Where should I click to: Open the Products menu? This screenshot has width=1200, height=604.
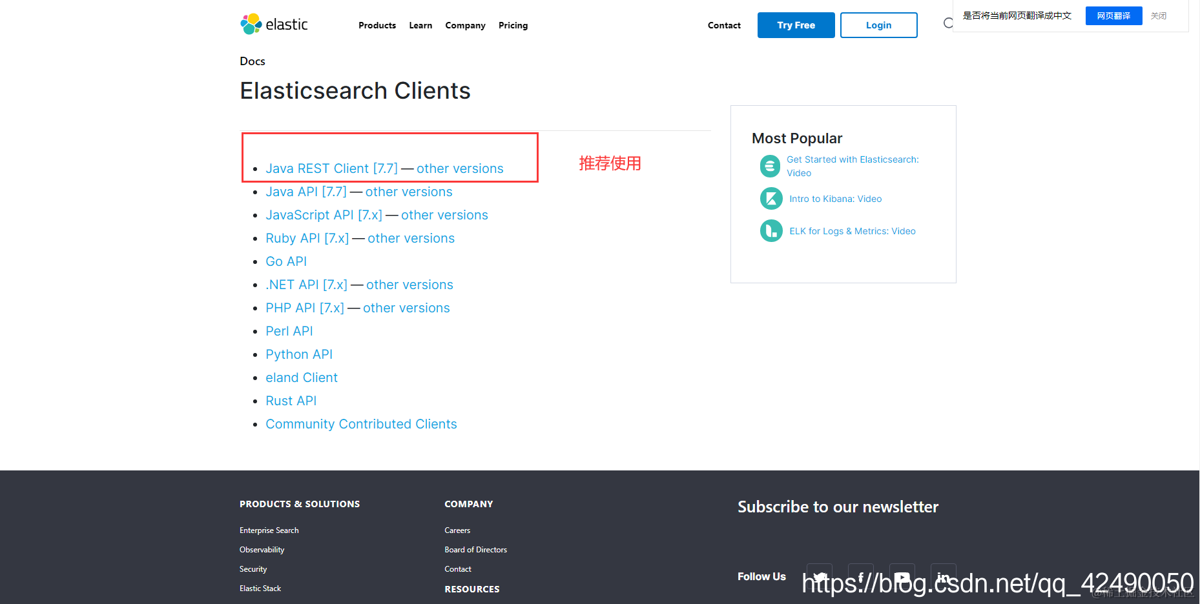377,25
